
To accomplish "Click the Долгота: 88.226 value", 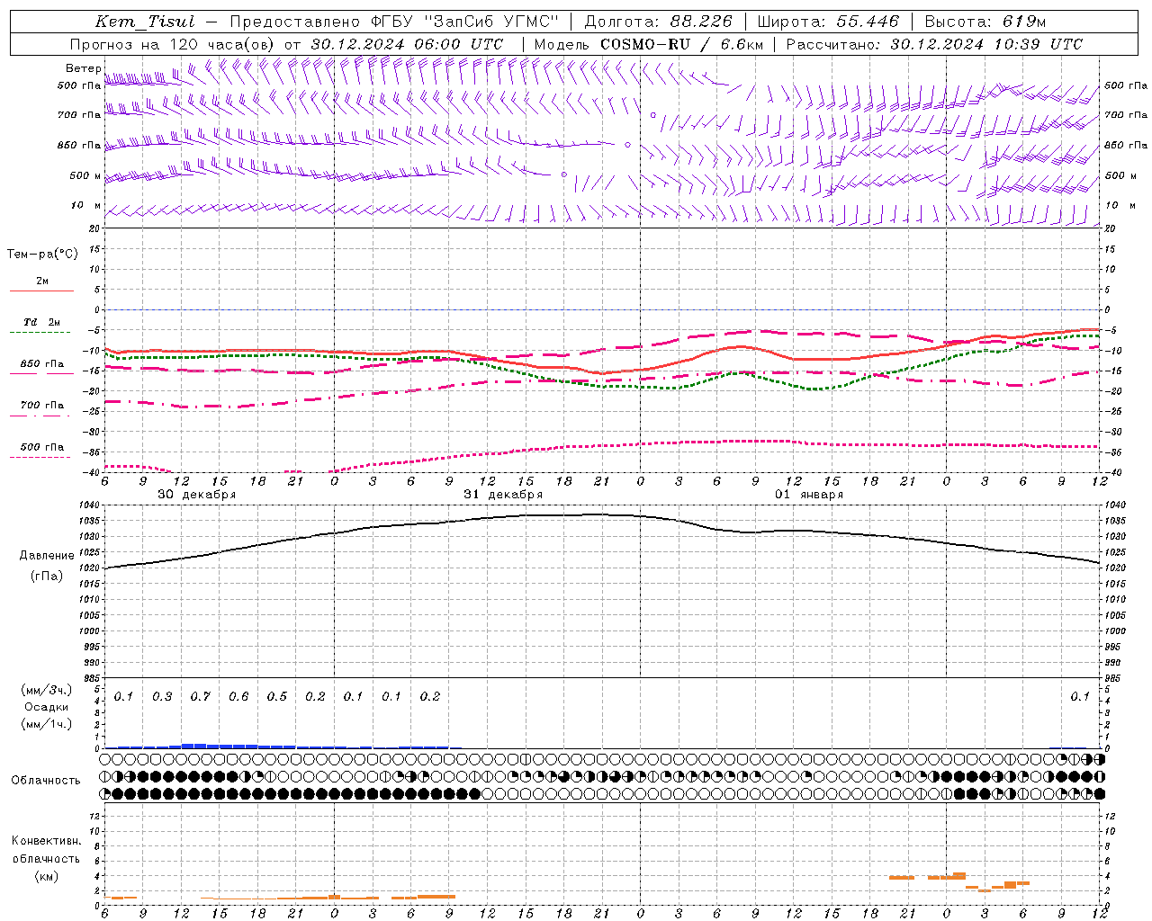I will tap(658, 22).
